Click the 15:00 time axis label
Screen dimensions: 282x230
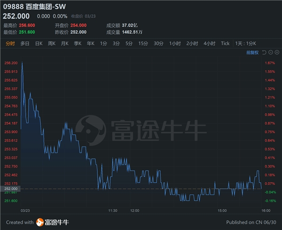point(222,211)
